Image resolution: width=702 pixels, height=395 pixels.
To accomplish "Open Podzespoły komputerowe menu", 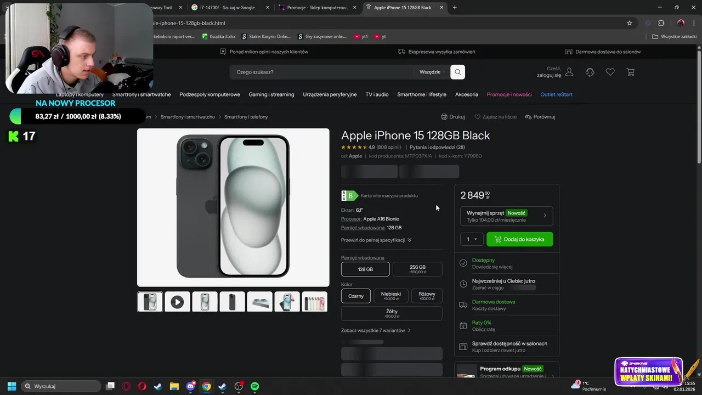I will (210, 94).
